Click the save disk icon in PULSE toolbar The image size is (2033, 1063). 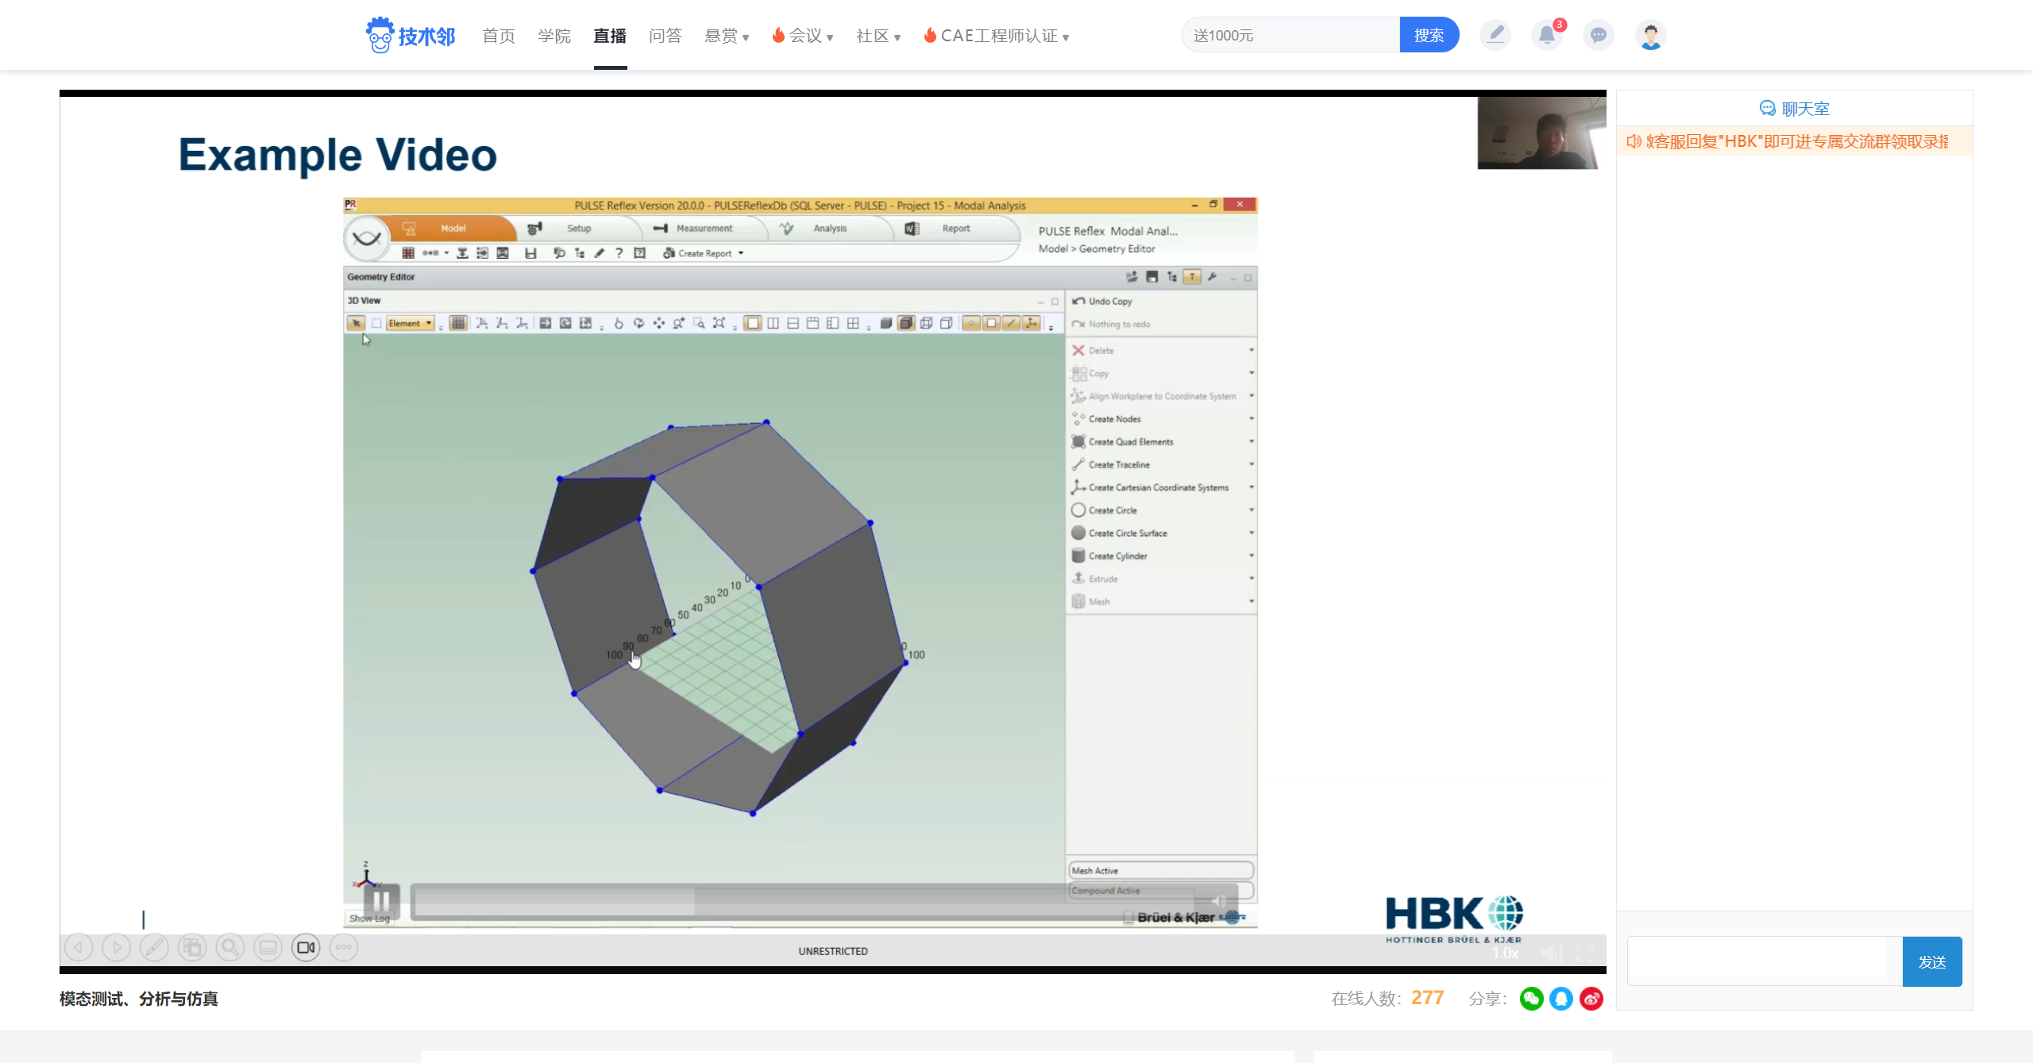(530, 253)
